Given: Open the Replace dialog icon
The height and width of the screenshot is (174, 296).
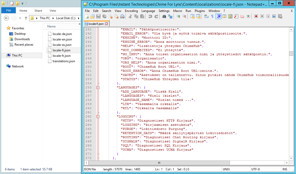Looking at the screenshot, I should click(x=170, y=17).
